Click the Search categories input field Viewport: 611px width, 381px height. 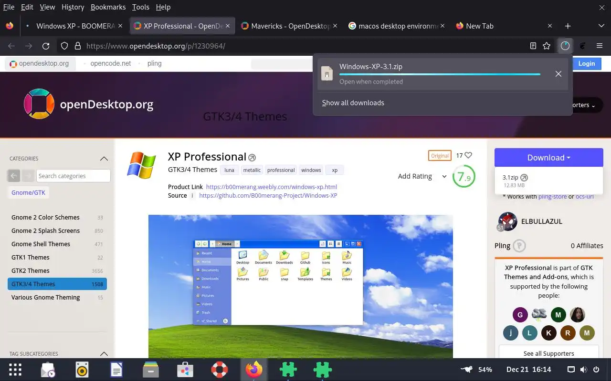74,176
